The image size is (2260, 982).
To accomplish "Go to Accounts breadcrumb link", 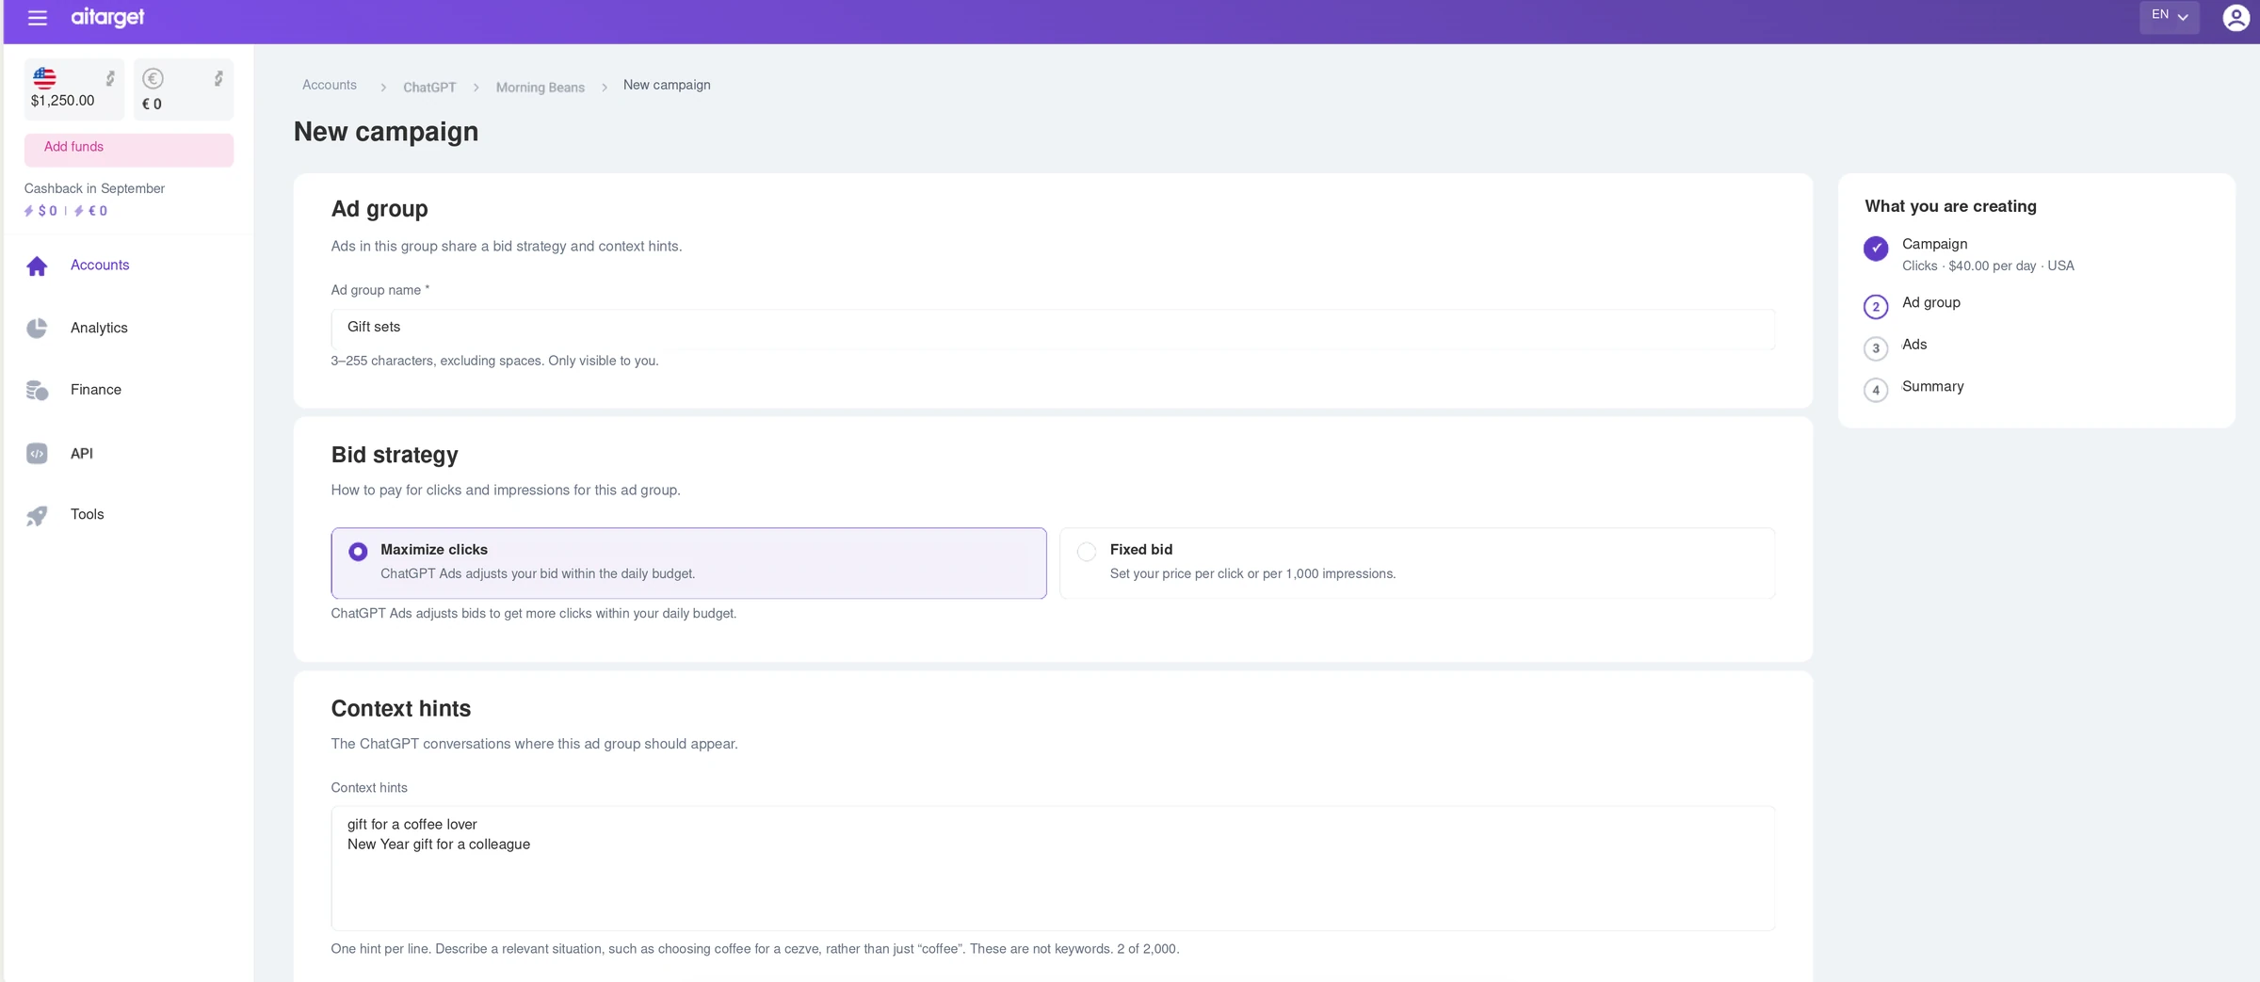I will tap(330, 85).
